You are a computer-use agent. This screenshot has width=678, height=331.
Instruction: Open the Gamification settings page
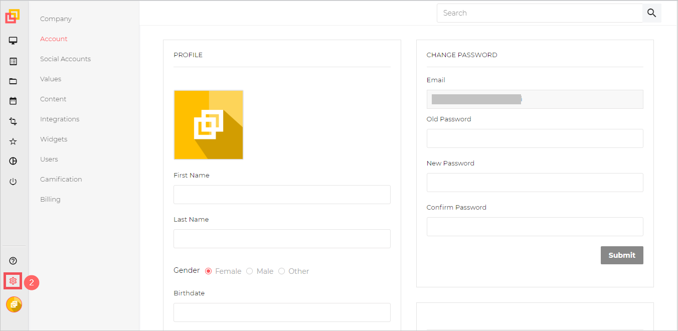click(61, 179)
